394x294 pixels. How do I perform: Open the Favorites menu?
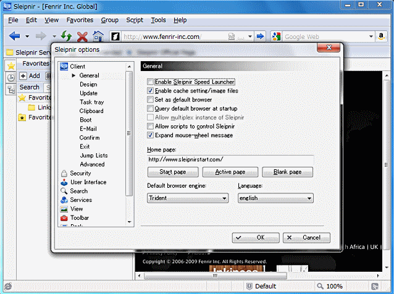click(x=80, y=20)
